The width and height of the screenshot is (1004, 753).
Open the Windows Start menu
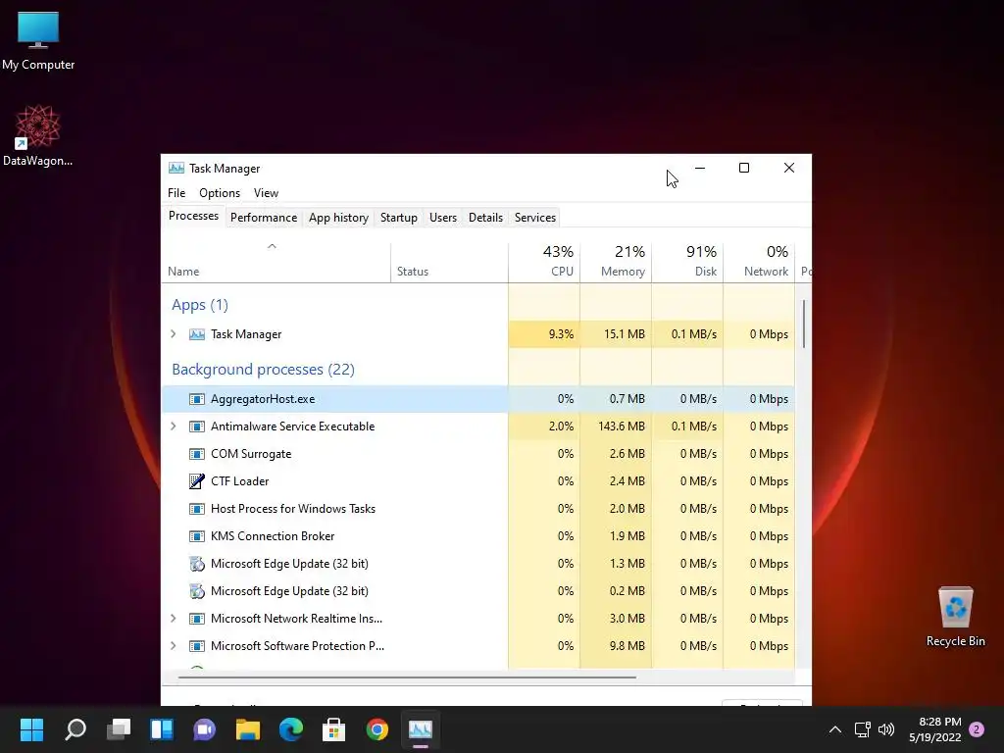[x=31, y=729]
